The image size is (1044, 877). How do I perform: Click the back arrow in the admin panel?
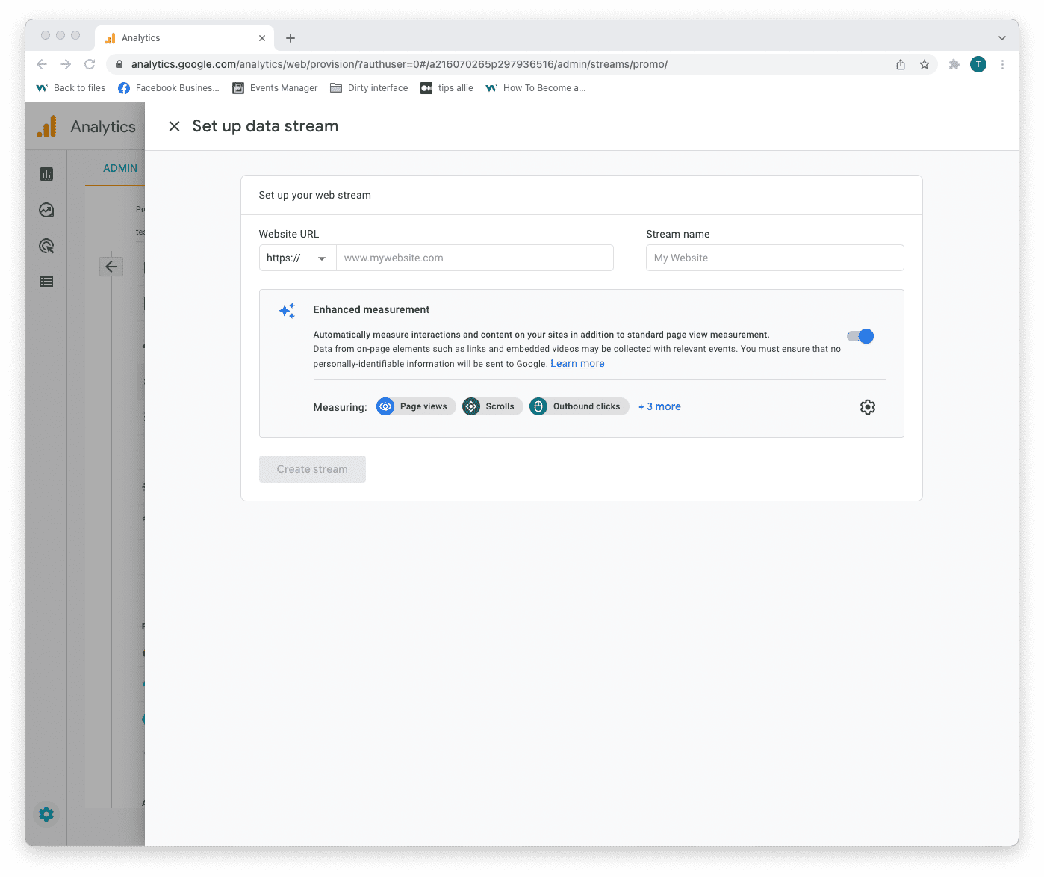(111, 266)
